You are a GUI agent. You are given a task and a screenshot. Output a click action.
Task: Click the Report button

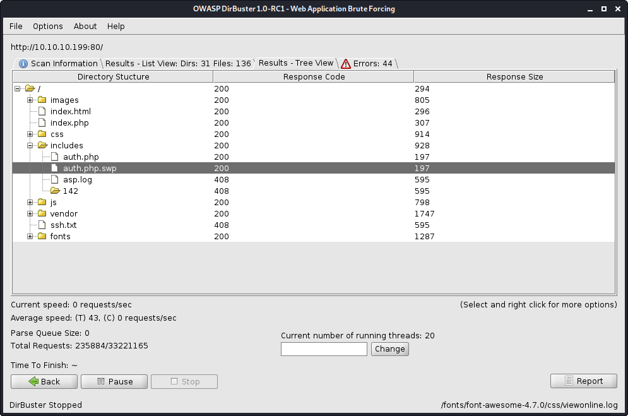click(583, 381)
